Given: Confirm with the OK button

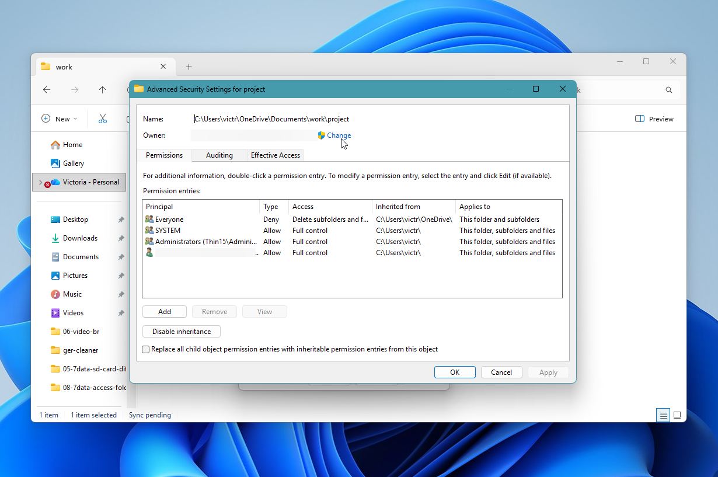Looking at the screenshot, I should 455,372.
